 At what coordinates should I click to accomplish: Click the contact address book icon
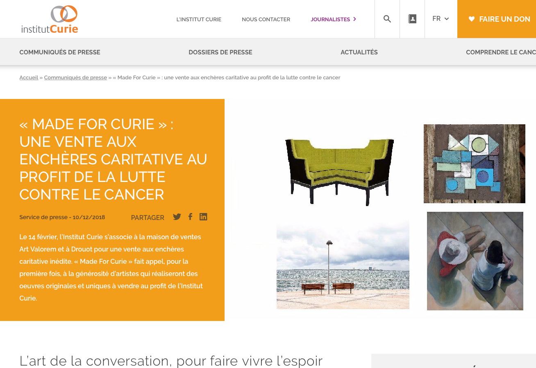point(412,19)
